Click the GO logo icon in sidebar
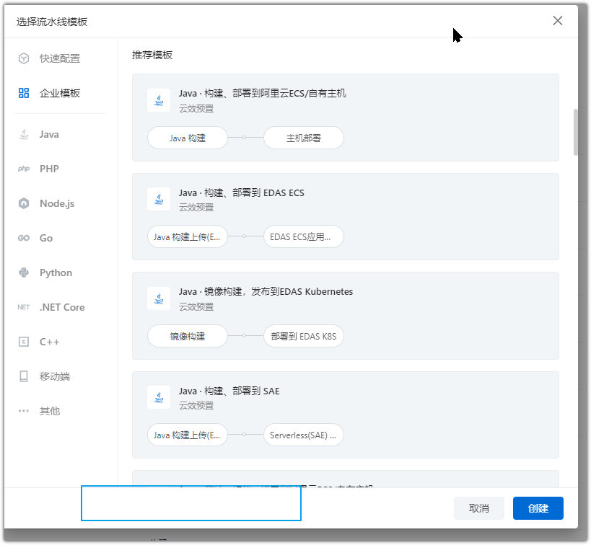 tap(24, 238)
